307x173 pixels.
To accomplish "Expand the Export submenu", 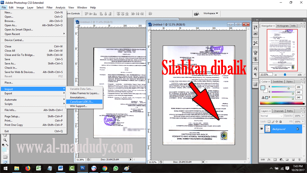I will [x=34, y=93].
